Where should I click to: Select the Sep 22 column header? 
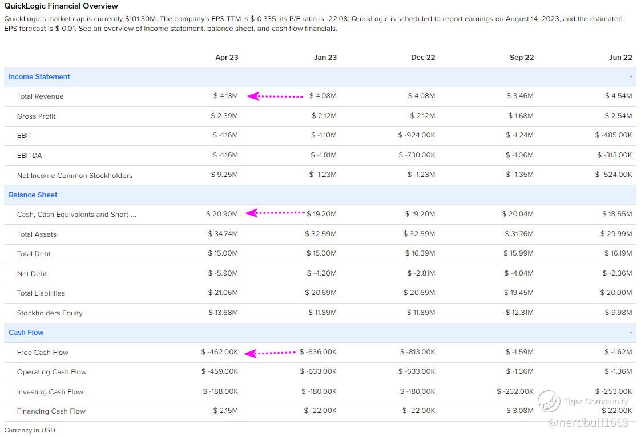pos(522,58)
